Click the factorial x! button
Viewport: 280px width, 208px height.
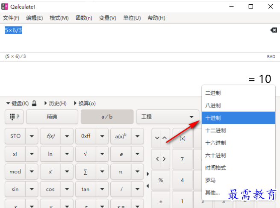[x=15, y=154]
